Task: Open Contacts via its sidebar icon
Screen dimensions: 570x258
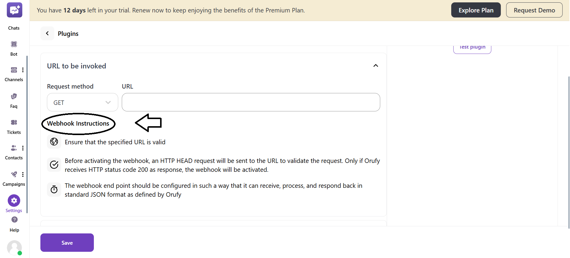Action: (14, 148)
